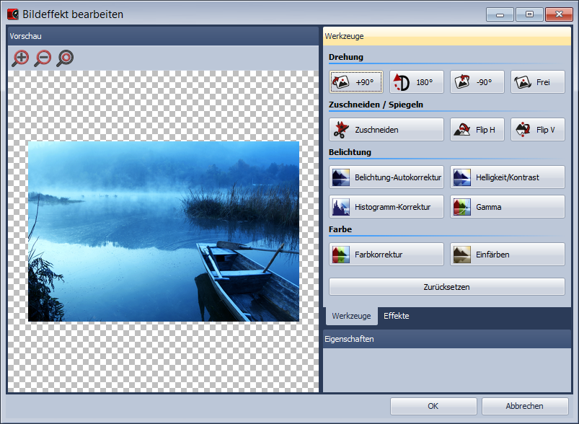The width and height of the screenshot is (579, 424).
Task: Flip the image horizontally with Flip H
Action: (x=477, y=129)
